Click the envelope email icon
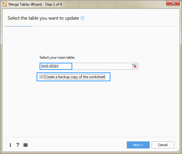The width and height of the screenshot is (182, 154). point(26,145)
